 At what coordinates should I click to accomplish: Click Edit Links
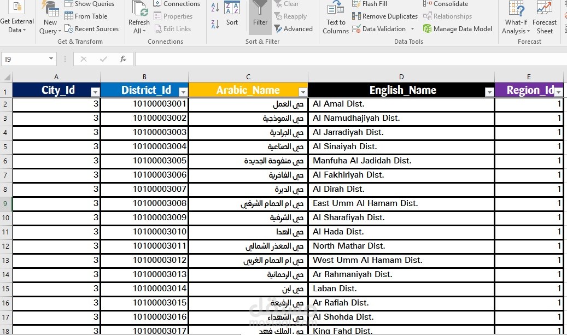tap(172, 29)
